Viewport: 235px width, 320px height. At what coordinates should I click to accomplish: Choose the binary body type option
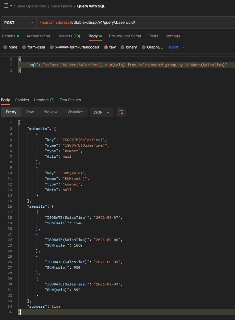tap(122, 47)
